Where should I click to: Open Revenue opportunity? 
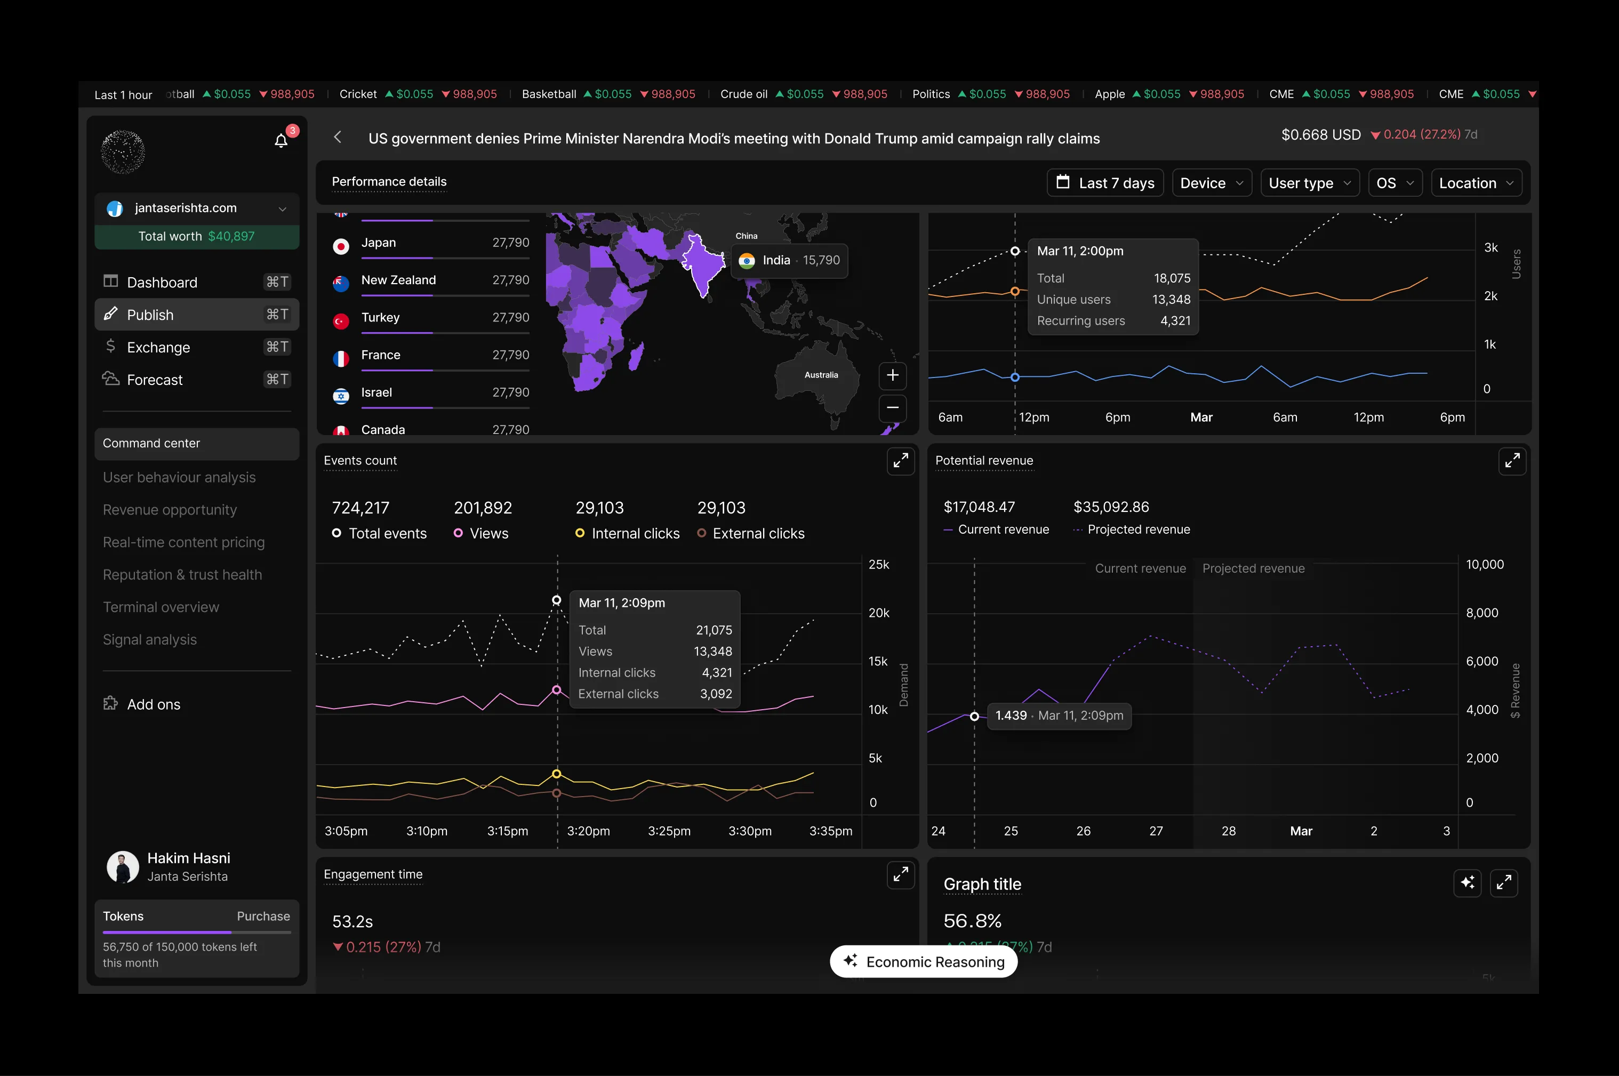[x=170, y=510]
